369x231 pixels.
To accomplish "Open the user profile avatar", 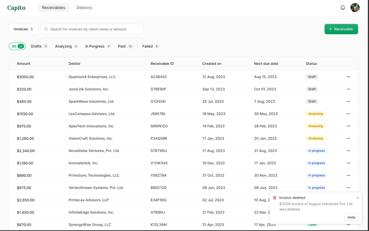I will pos(355,8).
